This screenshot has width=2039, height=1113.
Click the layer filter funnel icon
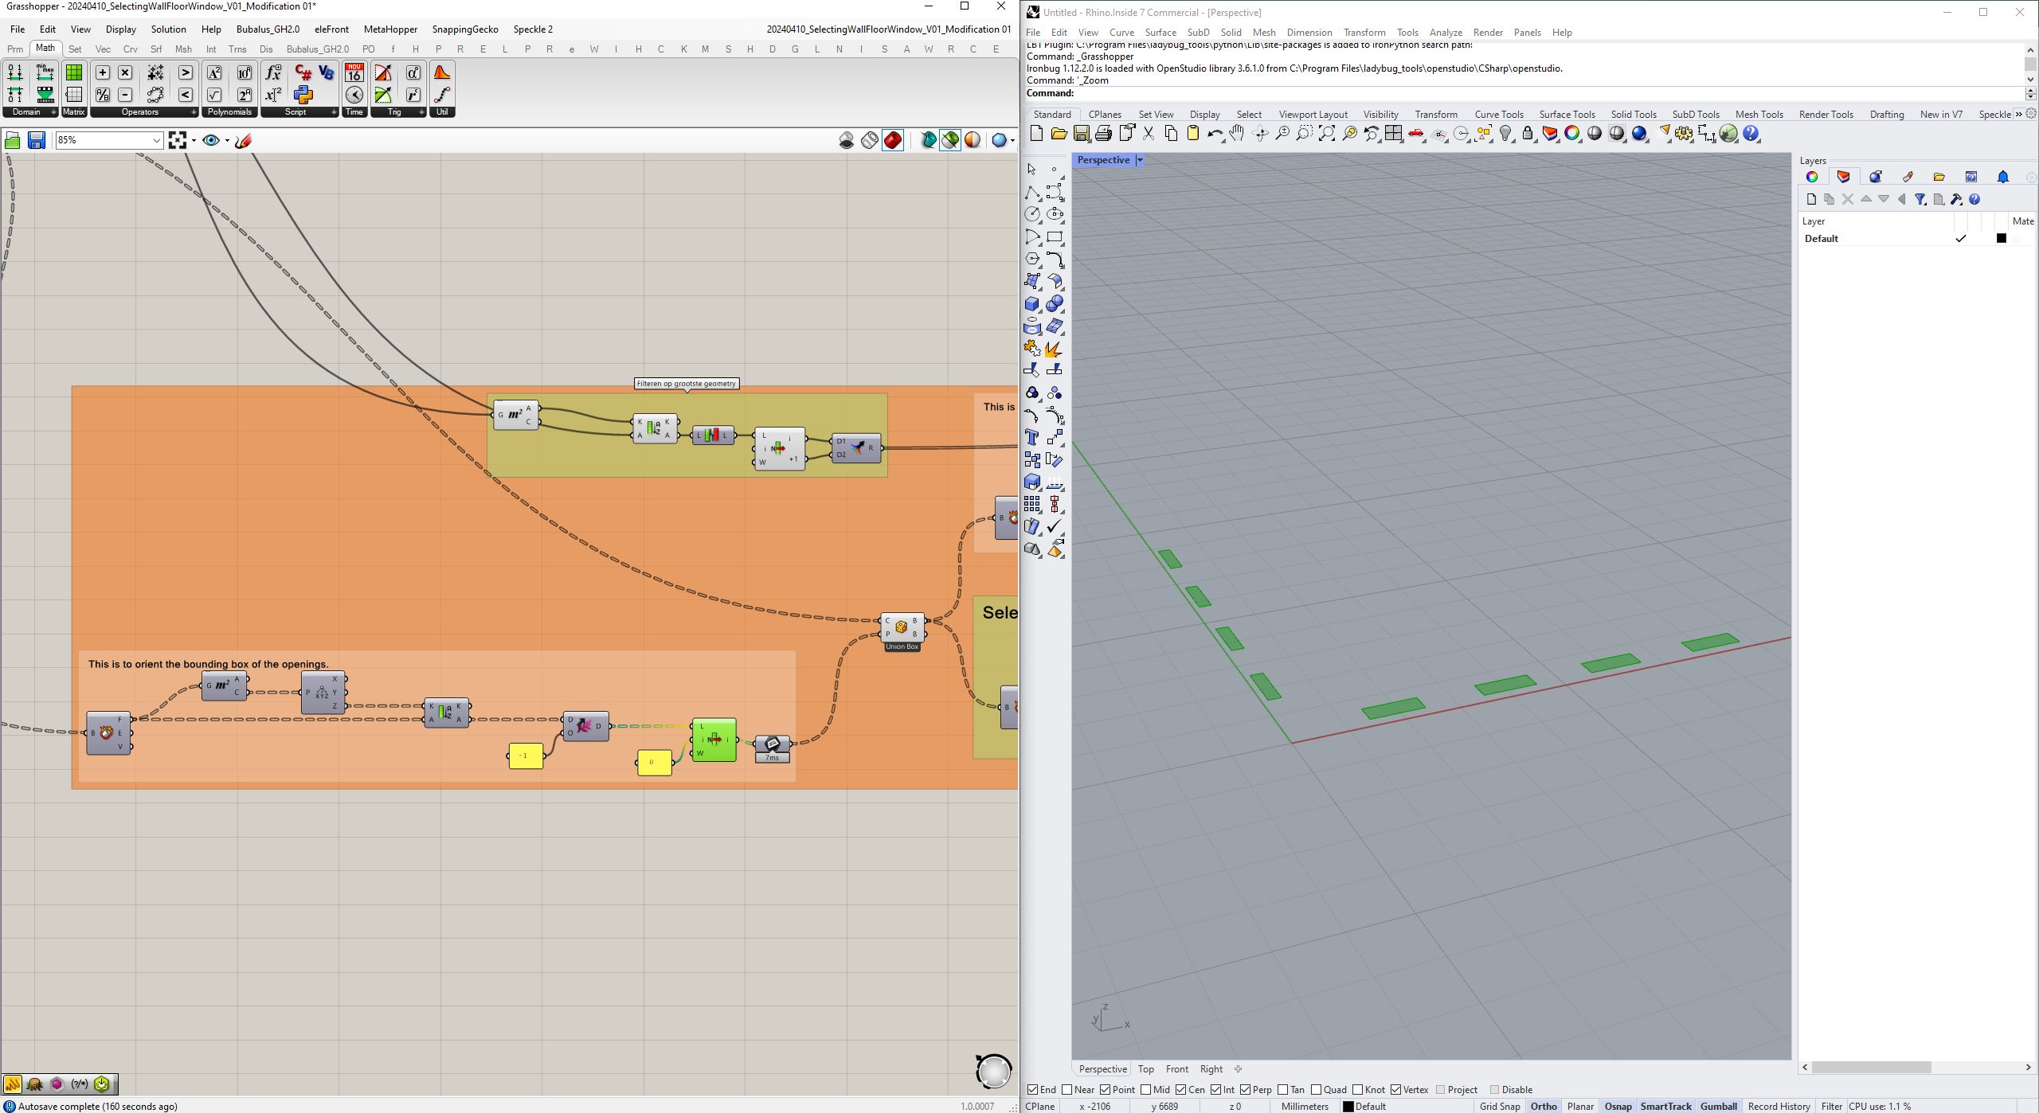[x=1920, y=199]
